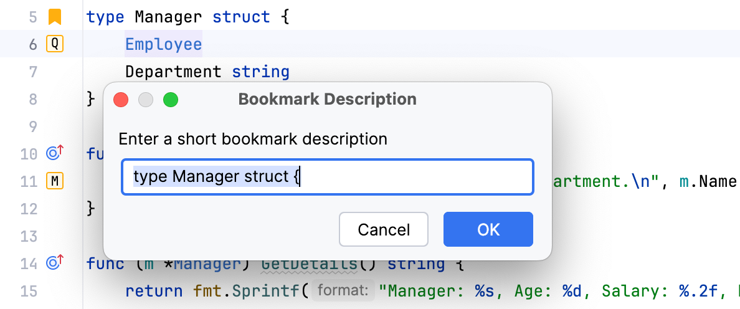
Task: Click the Department field name on line 7
Action: (x=173, y=72)
